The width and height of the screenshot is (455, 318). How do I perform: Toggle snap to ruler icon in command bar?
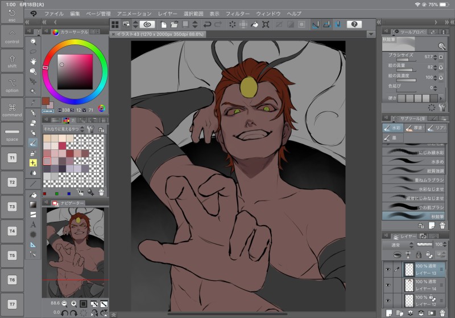click(316, 25)
